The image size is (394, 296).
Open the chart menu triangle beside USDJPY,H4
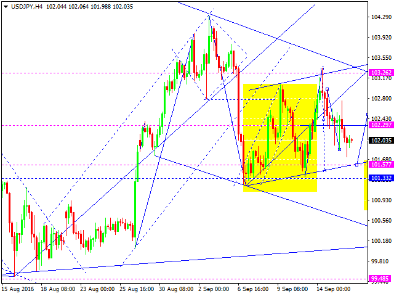point(6,7)
